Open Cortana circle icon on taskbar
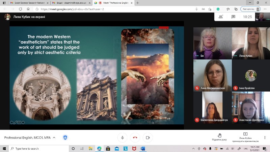 click(73, 149)
